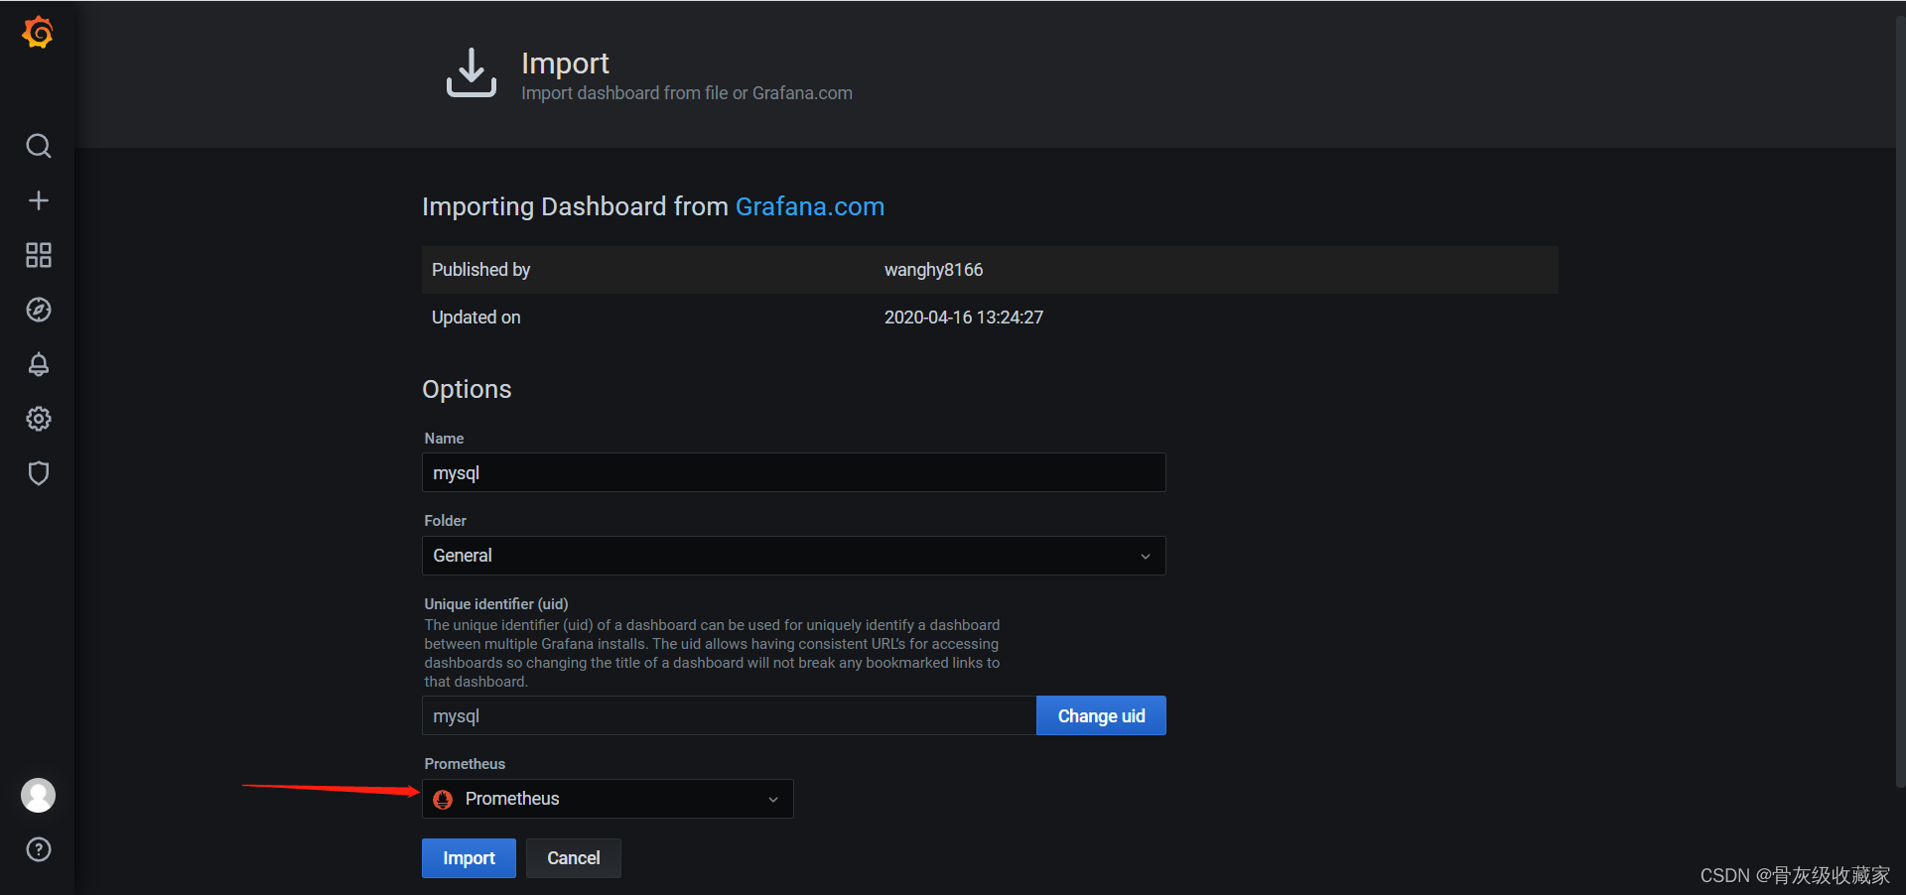
Task: Open the Grafana home logo
Action: pyautogui.click(x=38, y=33)
